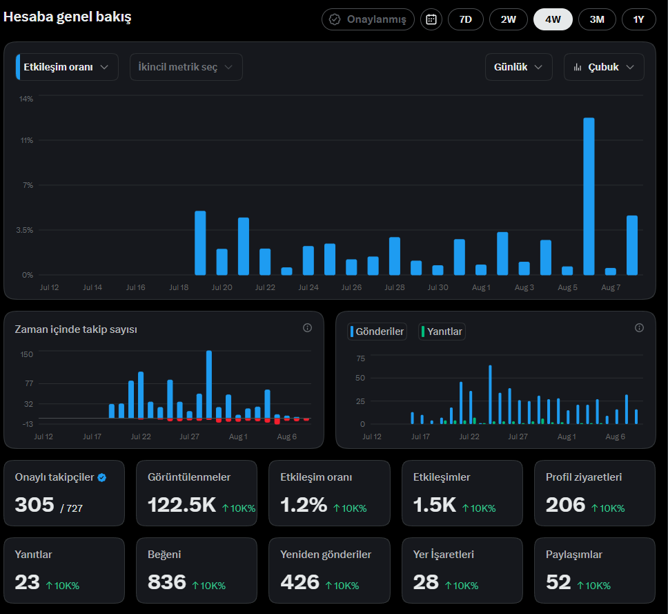The height and width of the screenshot is (614, 668).
Task: Click the tallest Aug 6 engagement bar
Action: pos(589,197)
